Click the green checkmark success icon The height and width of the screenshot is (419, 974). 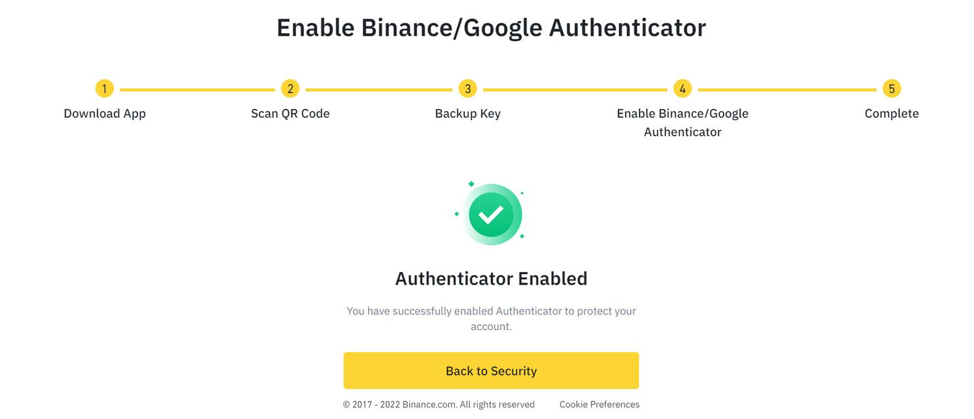[492, 214]
